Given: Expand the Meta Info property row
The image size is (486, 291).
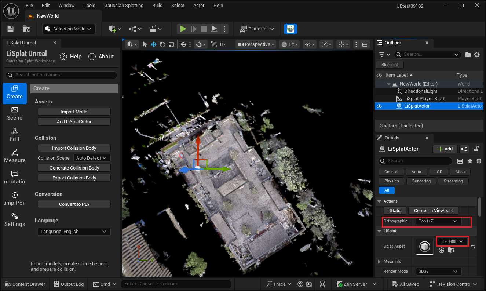Looking at the screenshot, I should (379, 262).
